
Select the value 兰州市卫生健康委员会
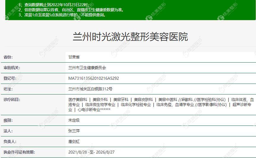point(87,68)
